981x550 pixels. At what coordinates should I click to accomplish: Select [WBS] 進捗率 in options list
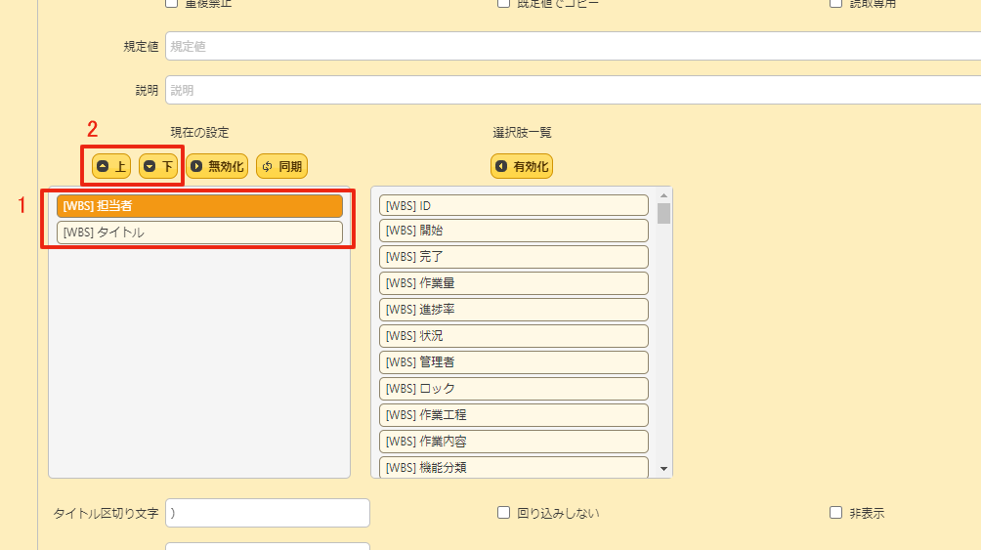tap(514, 309)
